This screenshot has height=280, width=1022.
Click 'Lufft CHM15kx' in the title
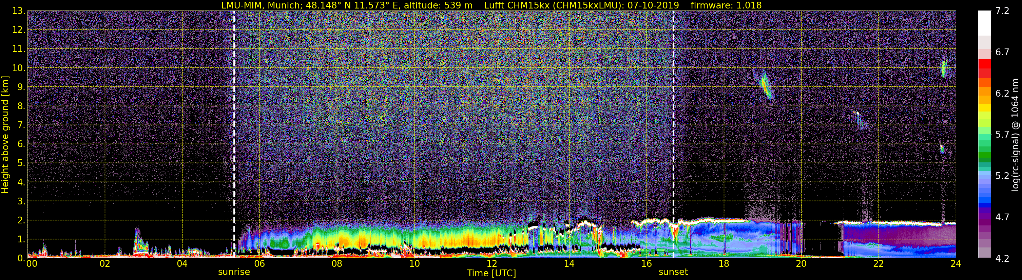[x=517, y=5]
